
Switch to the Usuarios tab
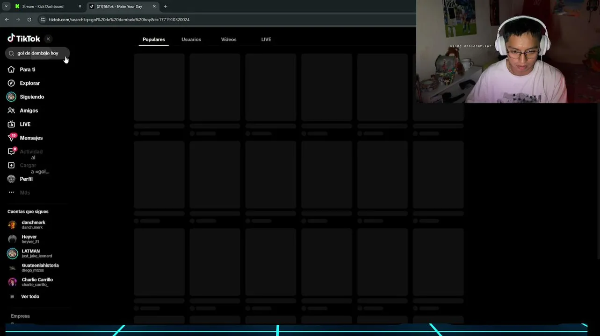coord(191,40)
